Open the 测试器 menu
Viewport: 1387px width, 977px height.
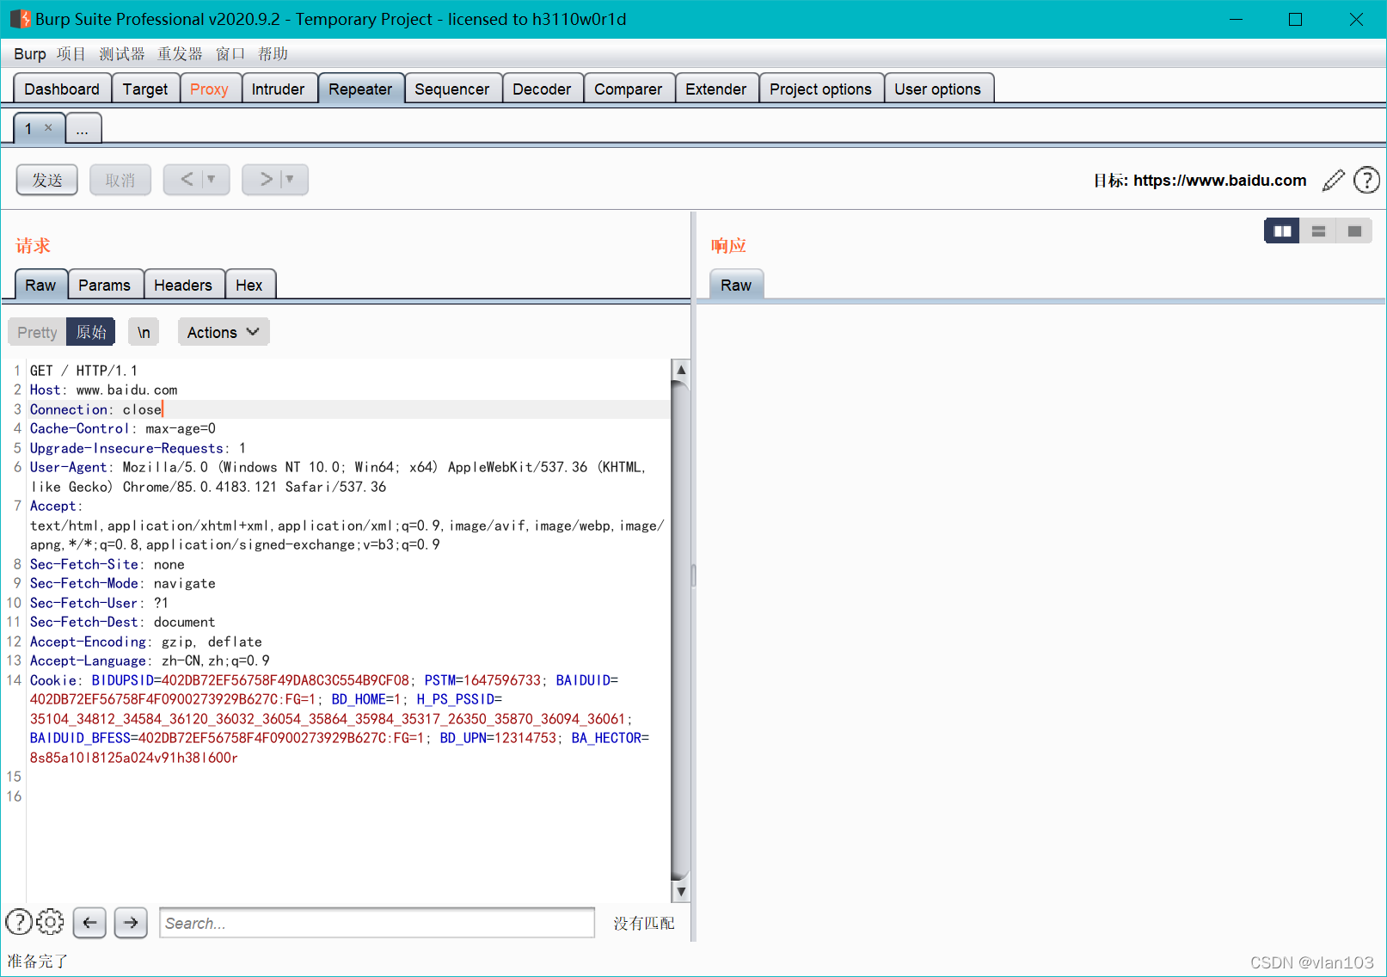(x=122, y=54)
